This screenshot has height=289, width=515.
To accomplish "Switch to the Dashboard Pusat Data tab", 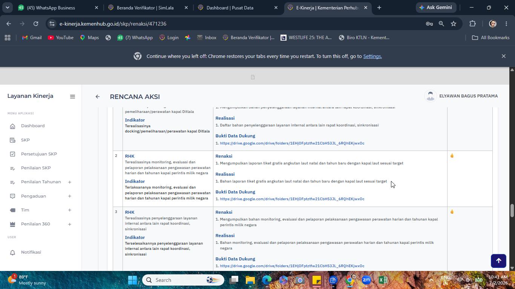I will click(238, 8).
